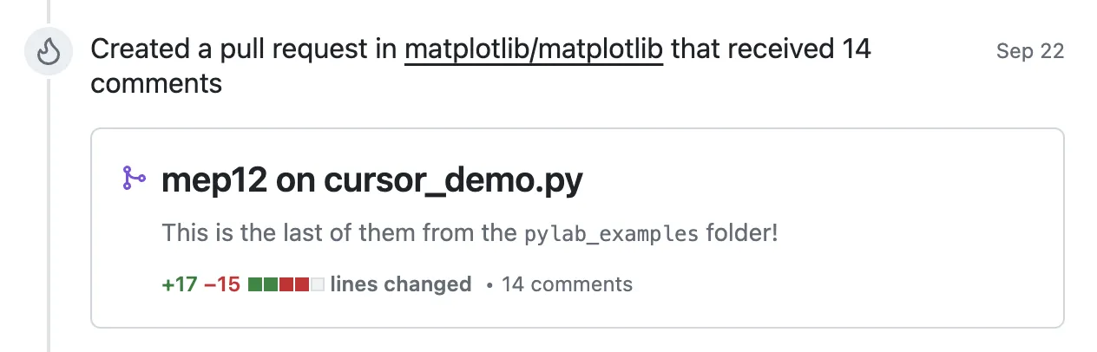Click the 'lines changed' label

[401, 284]
